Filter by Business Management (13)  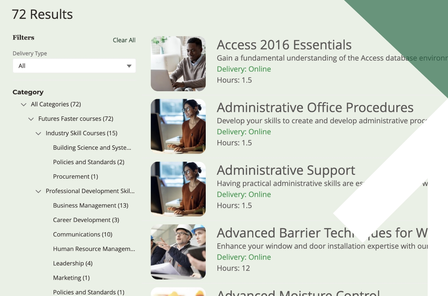[x=91, y=205]
